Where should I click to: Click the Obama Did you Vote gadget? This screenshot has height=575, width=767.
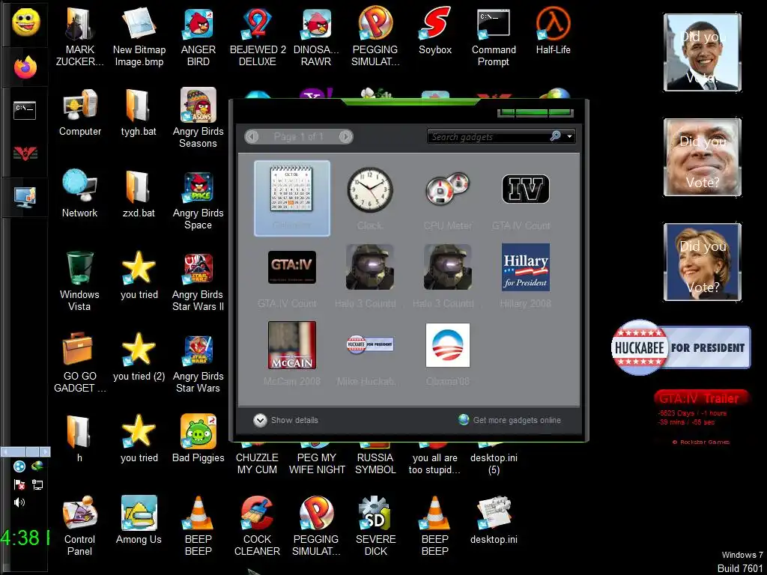tap(703, 52)
